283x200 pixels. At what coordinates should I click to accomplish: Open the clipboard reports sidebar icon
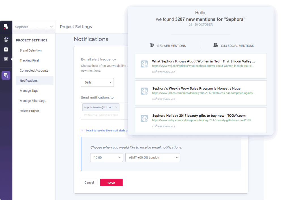pos(6,49)
